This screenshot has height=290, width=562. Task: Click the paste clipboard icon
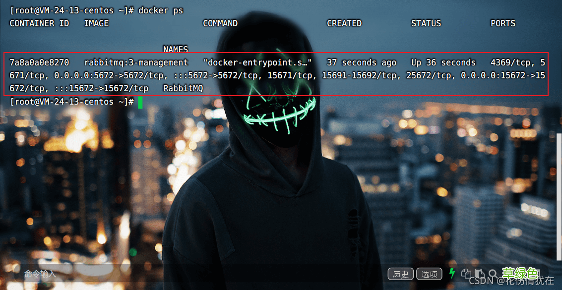[479, 273]
